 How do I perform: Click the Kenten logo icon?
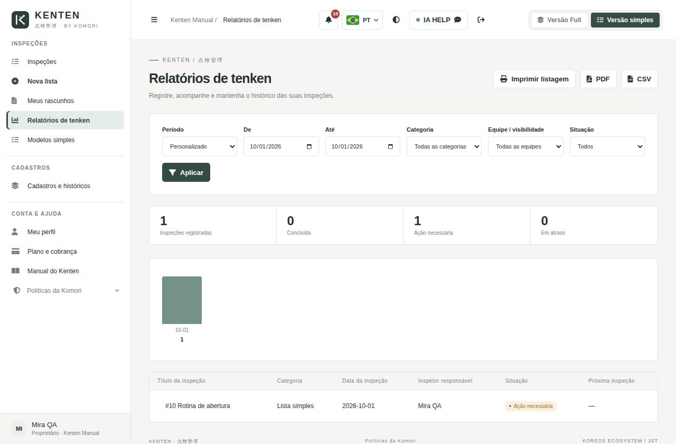[x=20, y=20]
